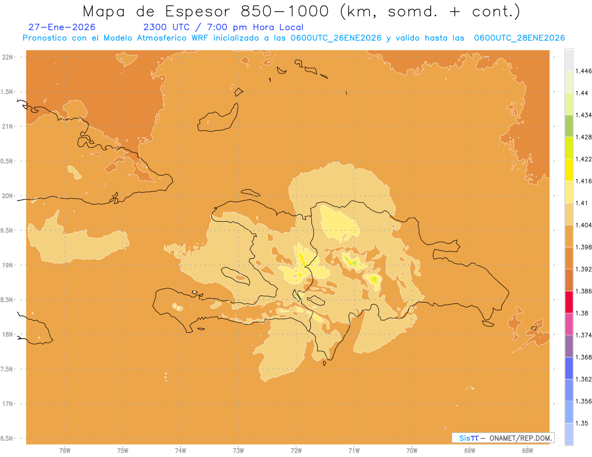Click the "22N" latitude label

[x=8, y=57]
